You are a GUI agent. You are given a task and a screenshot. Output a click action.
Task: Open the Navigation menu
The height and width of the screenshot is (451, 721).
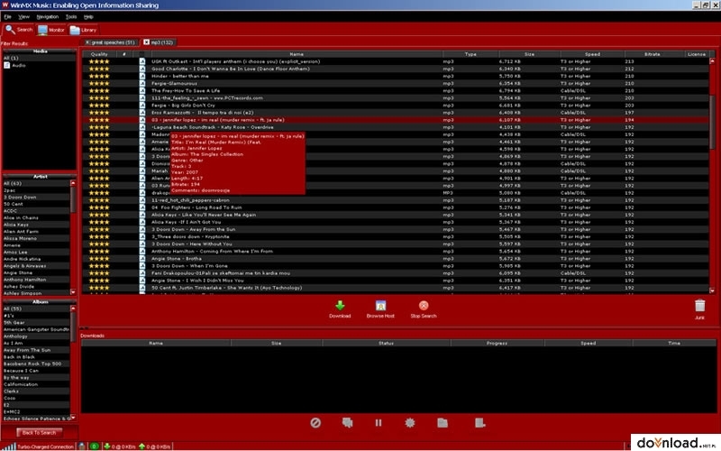pos(48,16)
